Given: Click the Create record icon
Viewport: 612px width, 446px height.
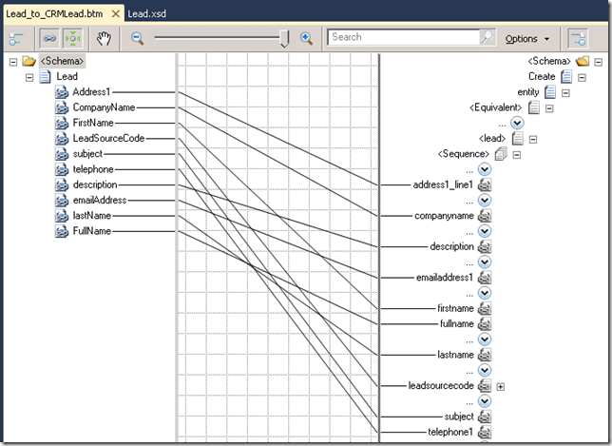Looking at the screenshot, I should tap(566, 76).
